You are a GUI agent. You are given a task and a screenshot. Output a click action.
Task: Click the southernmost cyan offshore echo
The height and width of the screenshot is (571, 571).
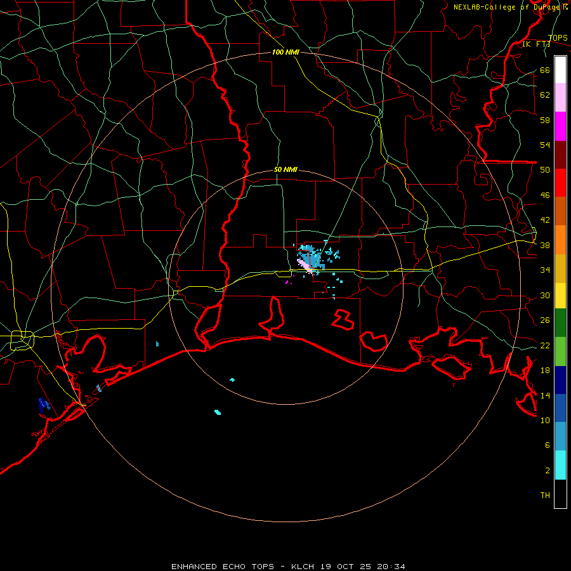[x=218, y=412]
